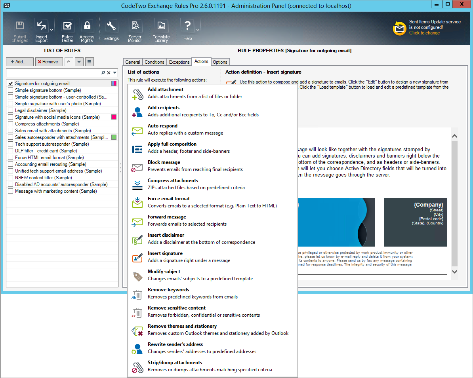Click the Add... rule button

click(x=19, y=62)
